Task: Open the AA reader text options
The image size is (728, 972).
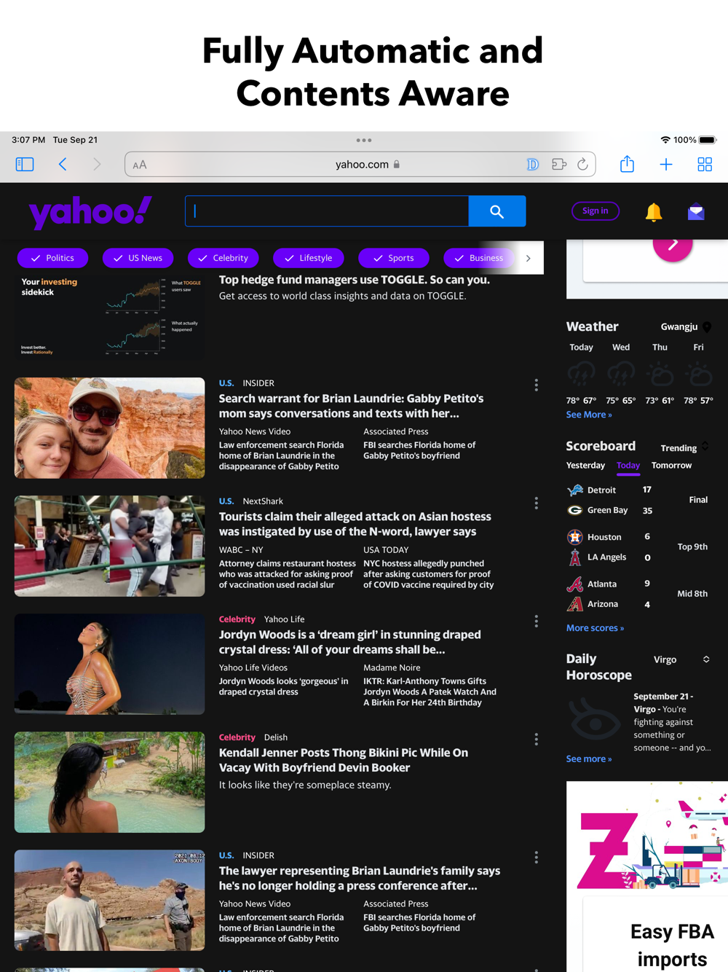Action: click(x=140, y=165)
